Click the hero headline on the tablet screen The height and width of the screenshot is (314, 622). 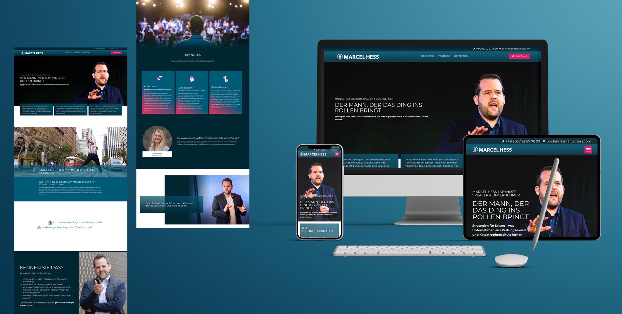(x=500, y=210)
